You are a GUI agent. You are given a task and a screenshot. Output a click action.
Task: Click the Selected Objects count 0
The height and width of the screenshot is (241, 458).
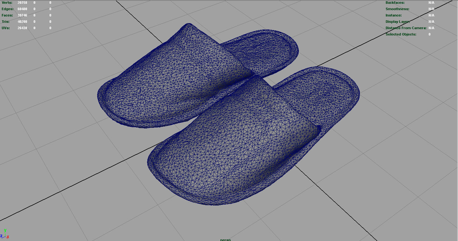[429, 34]
